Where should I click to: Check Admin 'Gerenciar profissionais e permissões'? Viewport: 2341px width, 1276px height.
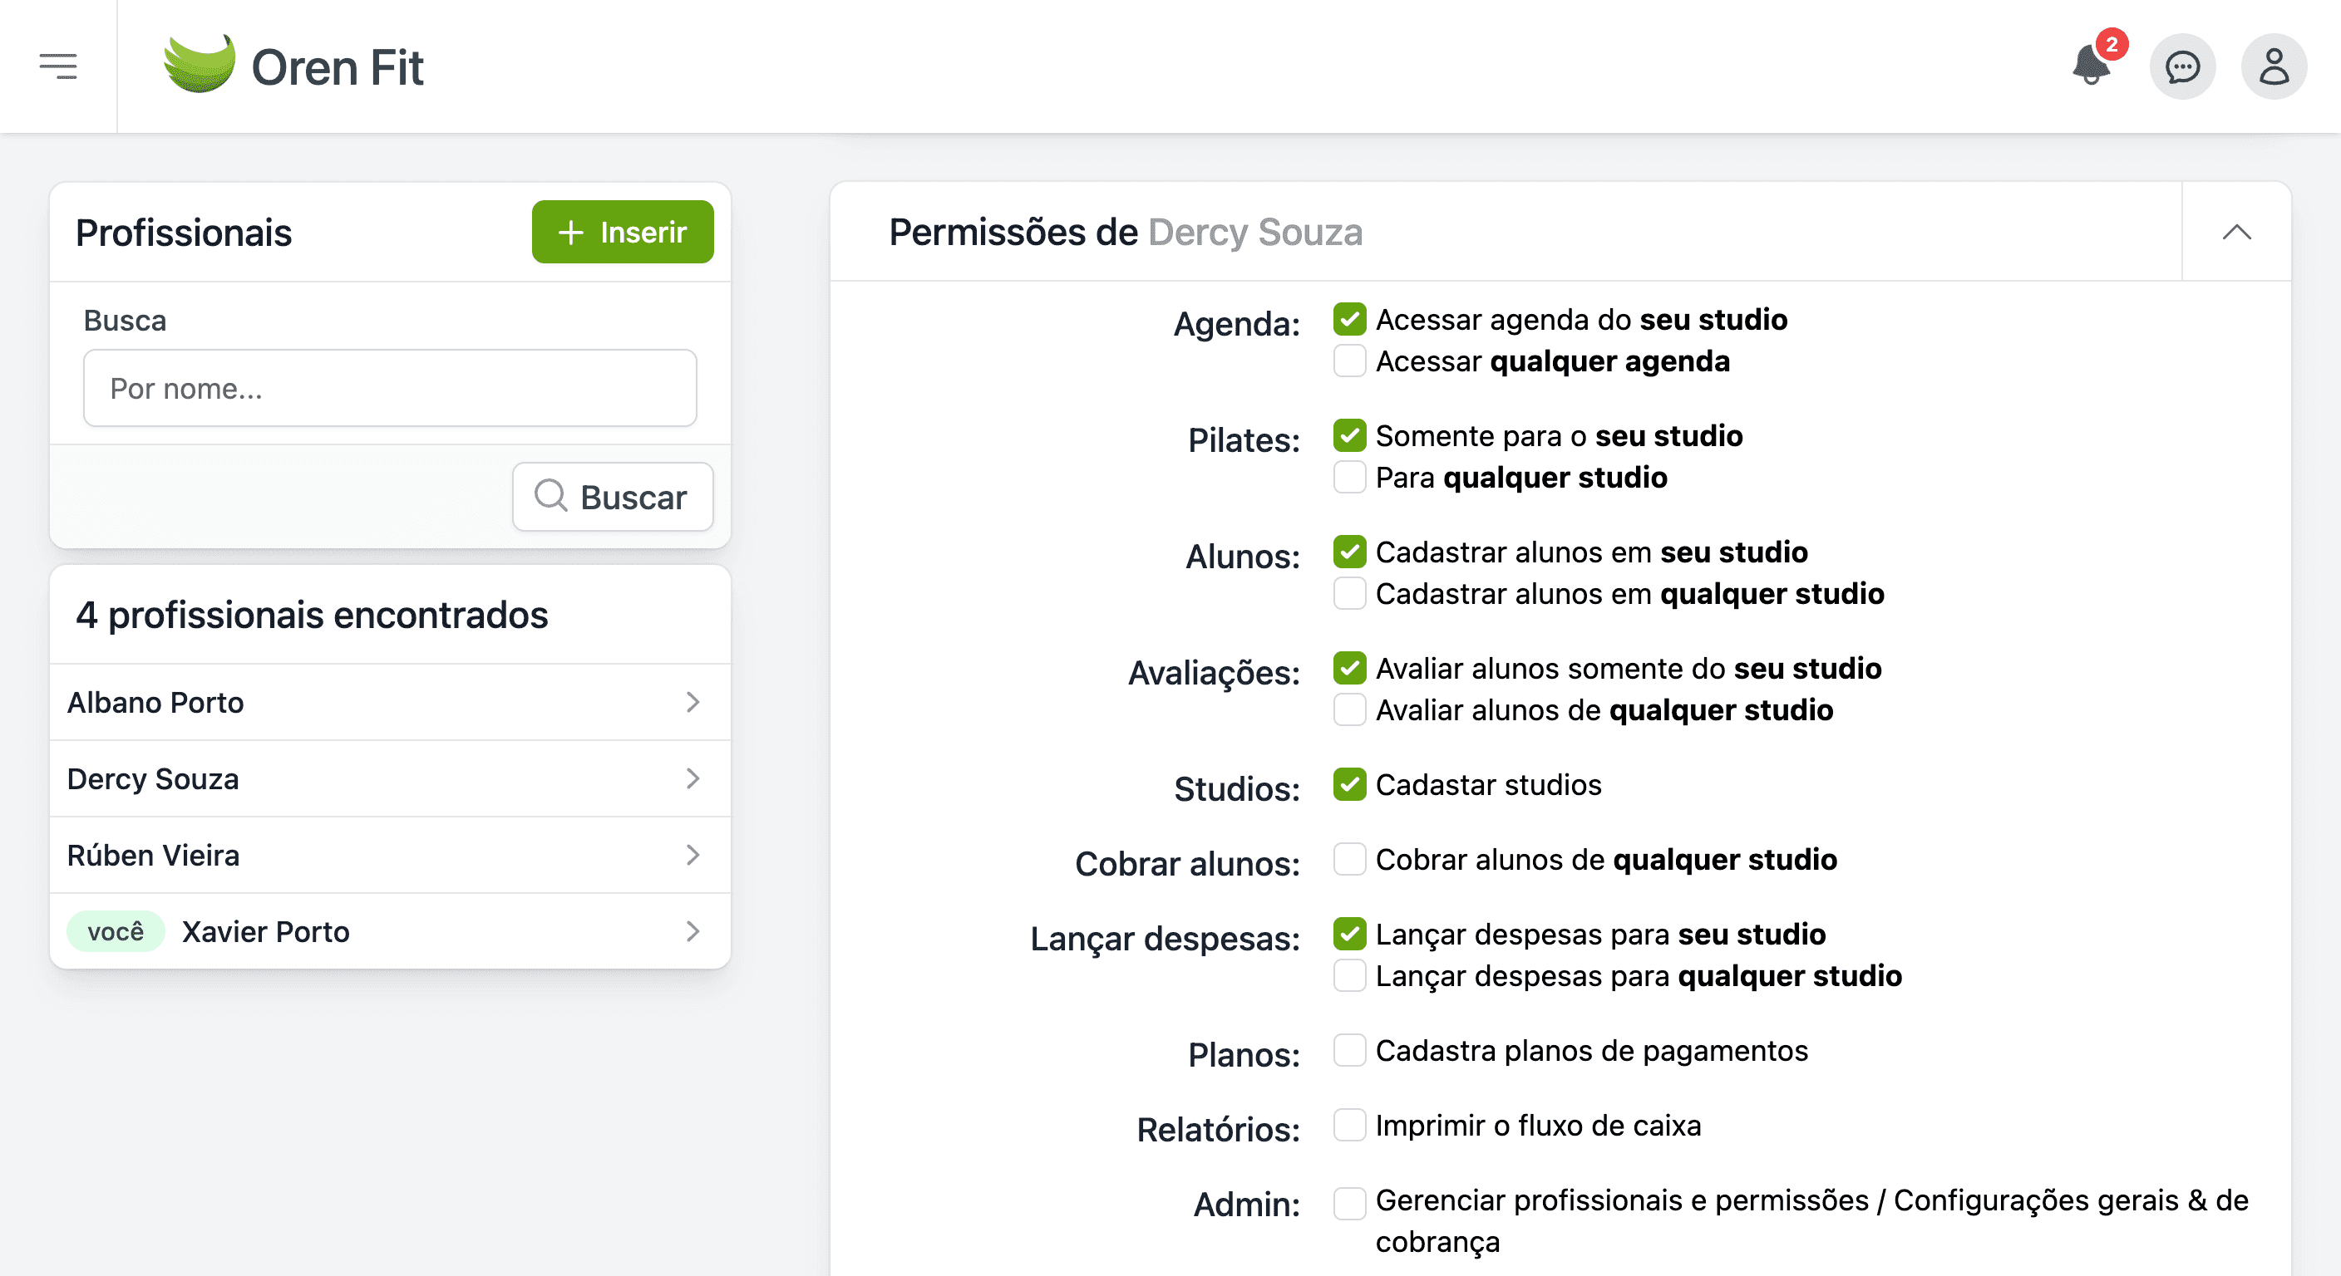(x=1349, y=1205)
